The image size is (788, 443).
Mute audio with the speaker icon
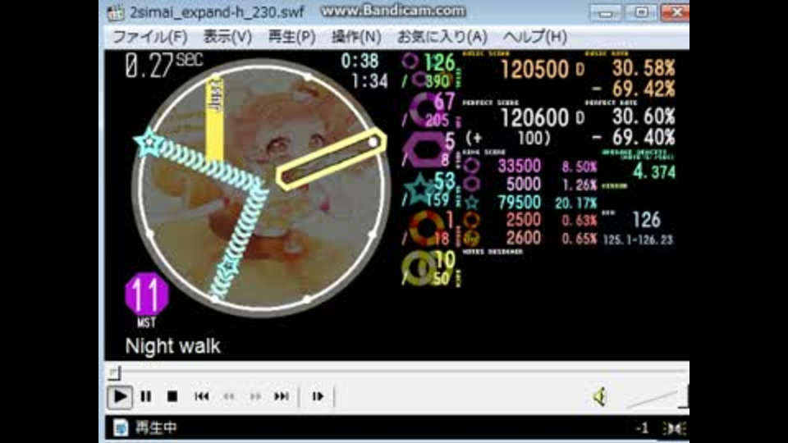pos(599,397)
